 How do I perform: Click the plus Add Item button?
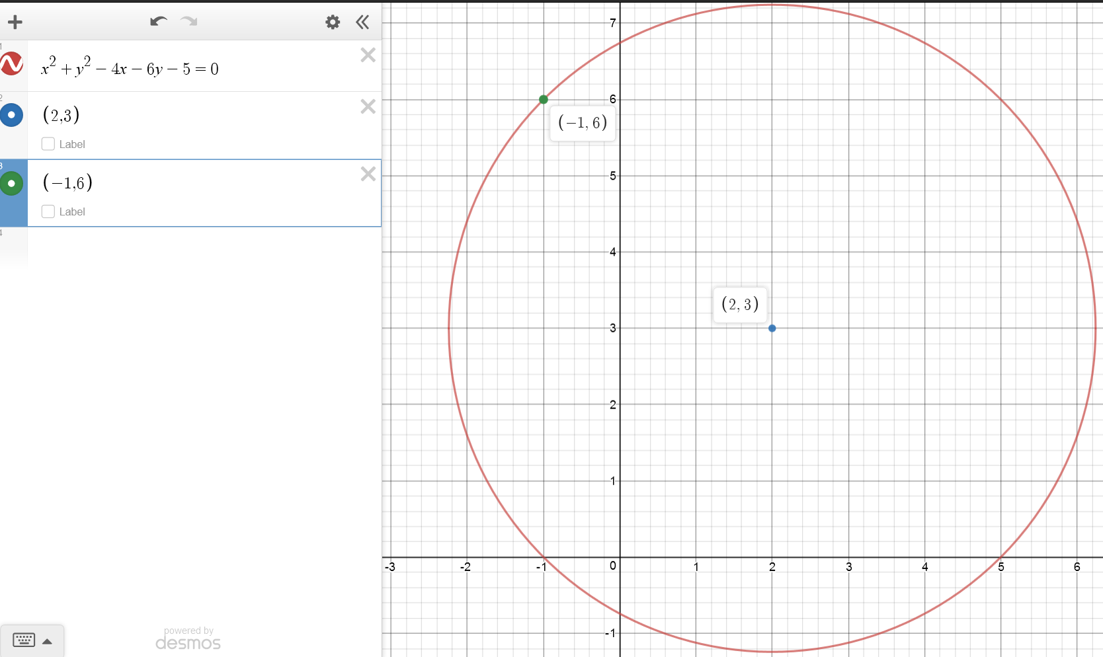[15, 22]
